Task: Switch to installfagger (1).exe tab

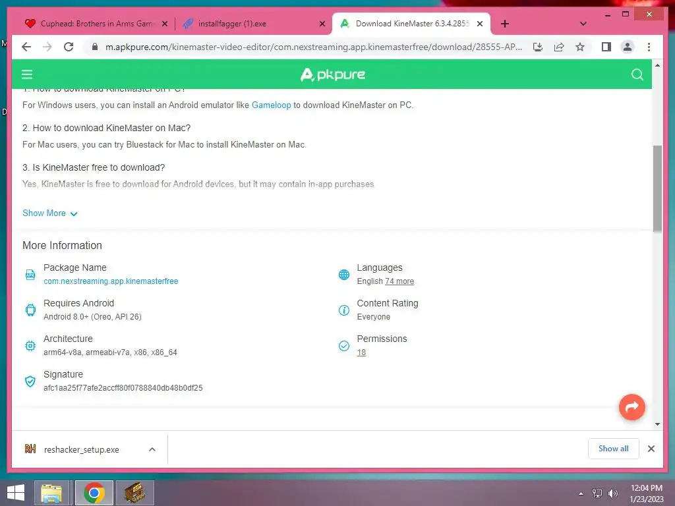Action: tap(253, 24)
